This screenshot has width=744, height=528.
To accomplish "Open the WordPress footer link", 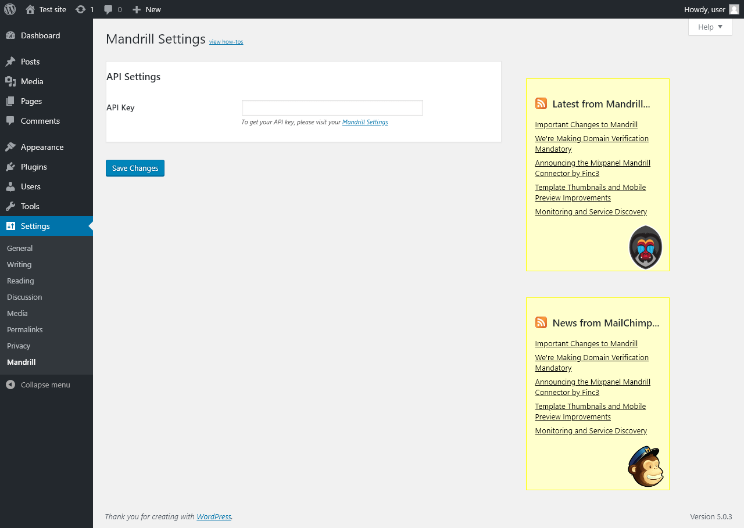I will tap(214, 516).
